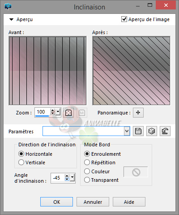Viewport: 179px width, 215px height.
Task: Open the Angle d'inclinaison slider dropdown arrow
Action: (72, 177)
